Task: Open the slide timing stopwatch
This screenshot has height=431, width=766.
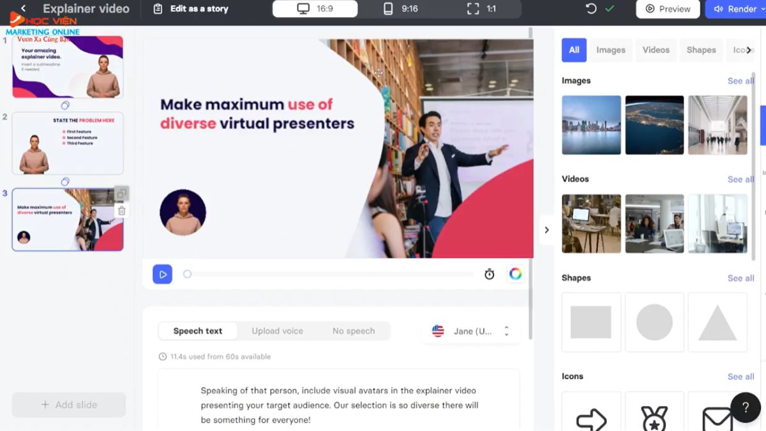Action: 490,274
